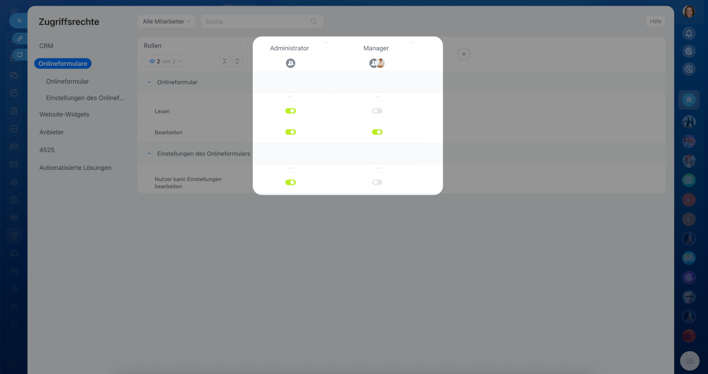The image size is (708, 374).
Task: Open the dots above Manager's Einstellungen toggle
Action: tap(377, 168)
